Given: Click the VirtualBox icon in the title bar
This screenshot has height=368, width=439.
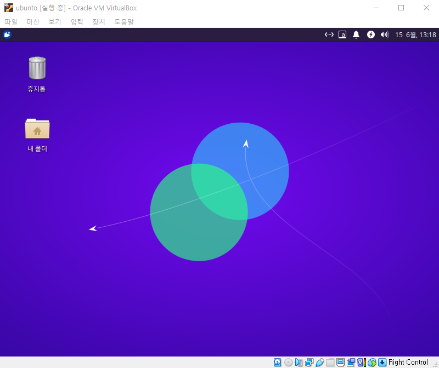Looking at the screenshot, I should tap(9, 8).
